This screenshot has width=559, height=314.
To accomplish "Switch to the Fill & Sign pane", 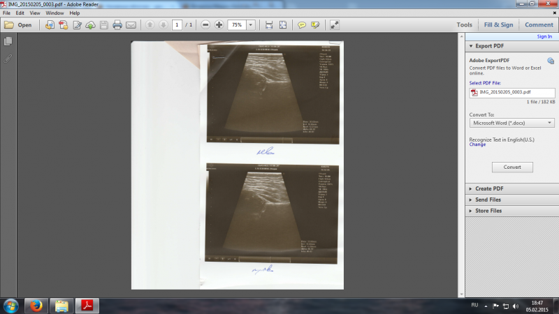I will [x=498, y=24].
